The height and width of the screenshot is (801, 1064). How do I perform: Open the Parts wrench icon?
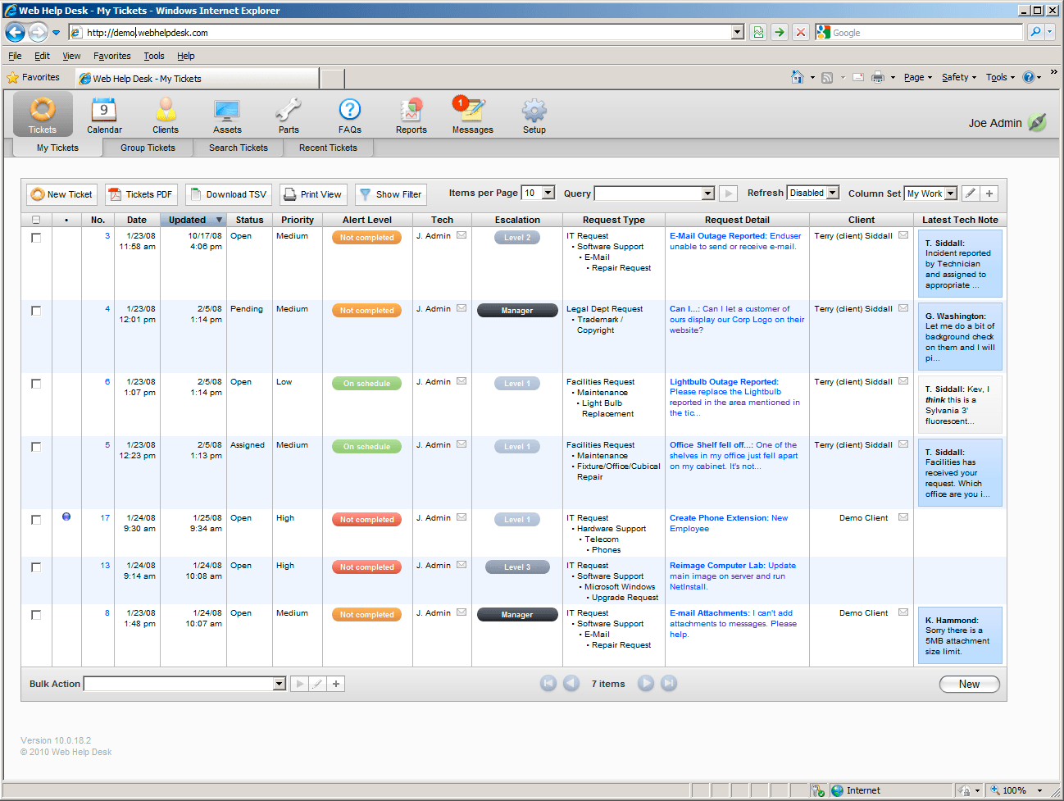[x=289, y=112]
